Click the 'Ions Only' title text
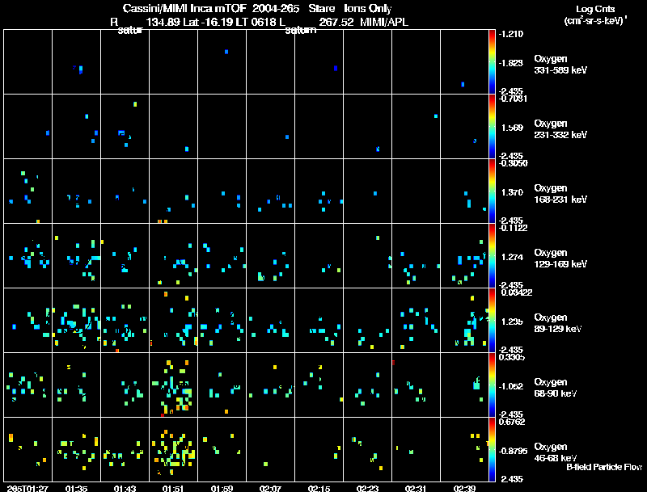Screen dimensions: 647x492 pyautogui.click(x=367, y=8)
